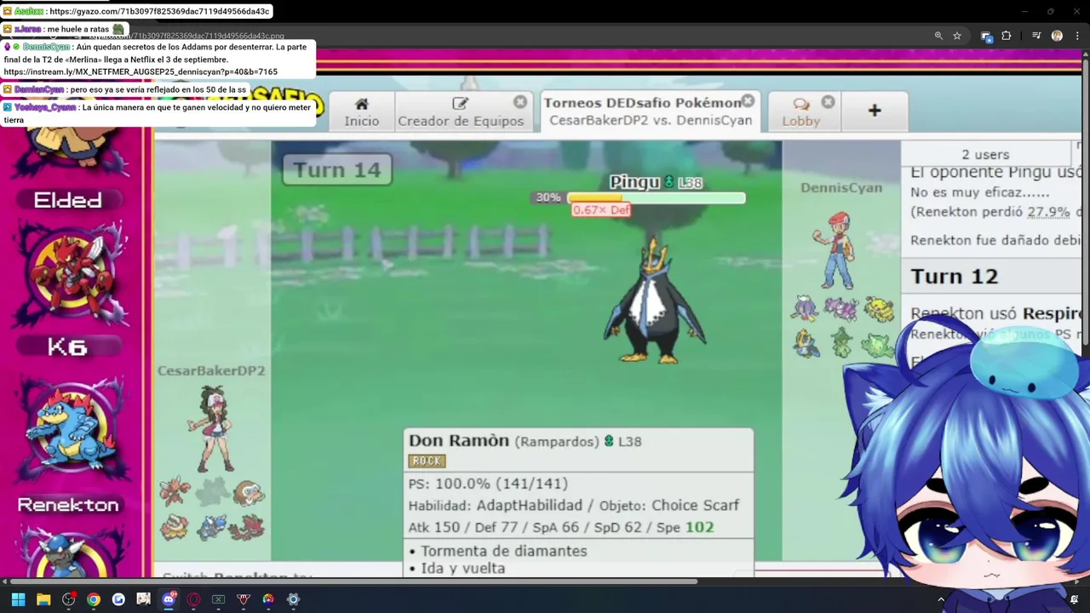Screen dimensions: 1090x613
Task: Click the 0.67× Def status badge
Action: [x=601, y=209]
